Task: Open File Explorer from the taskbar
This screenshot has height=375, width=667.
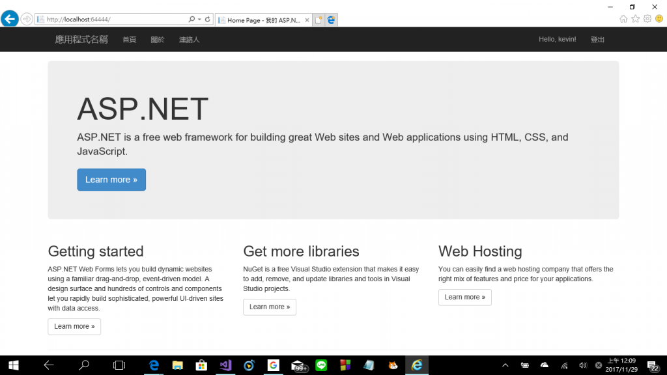Action: tap(177, 365)
